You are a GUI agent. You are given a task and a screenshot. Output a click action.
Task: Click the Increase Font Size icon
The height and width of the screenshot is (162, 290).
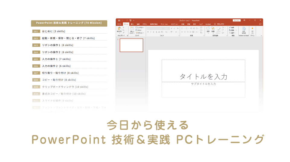coord(172,28)
